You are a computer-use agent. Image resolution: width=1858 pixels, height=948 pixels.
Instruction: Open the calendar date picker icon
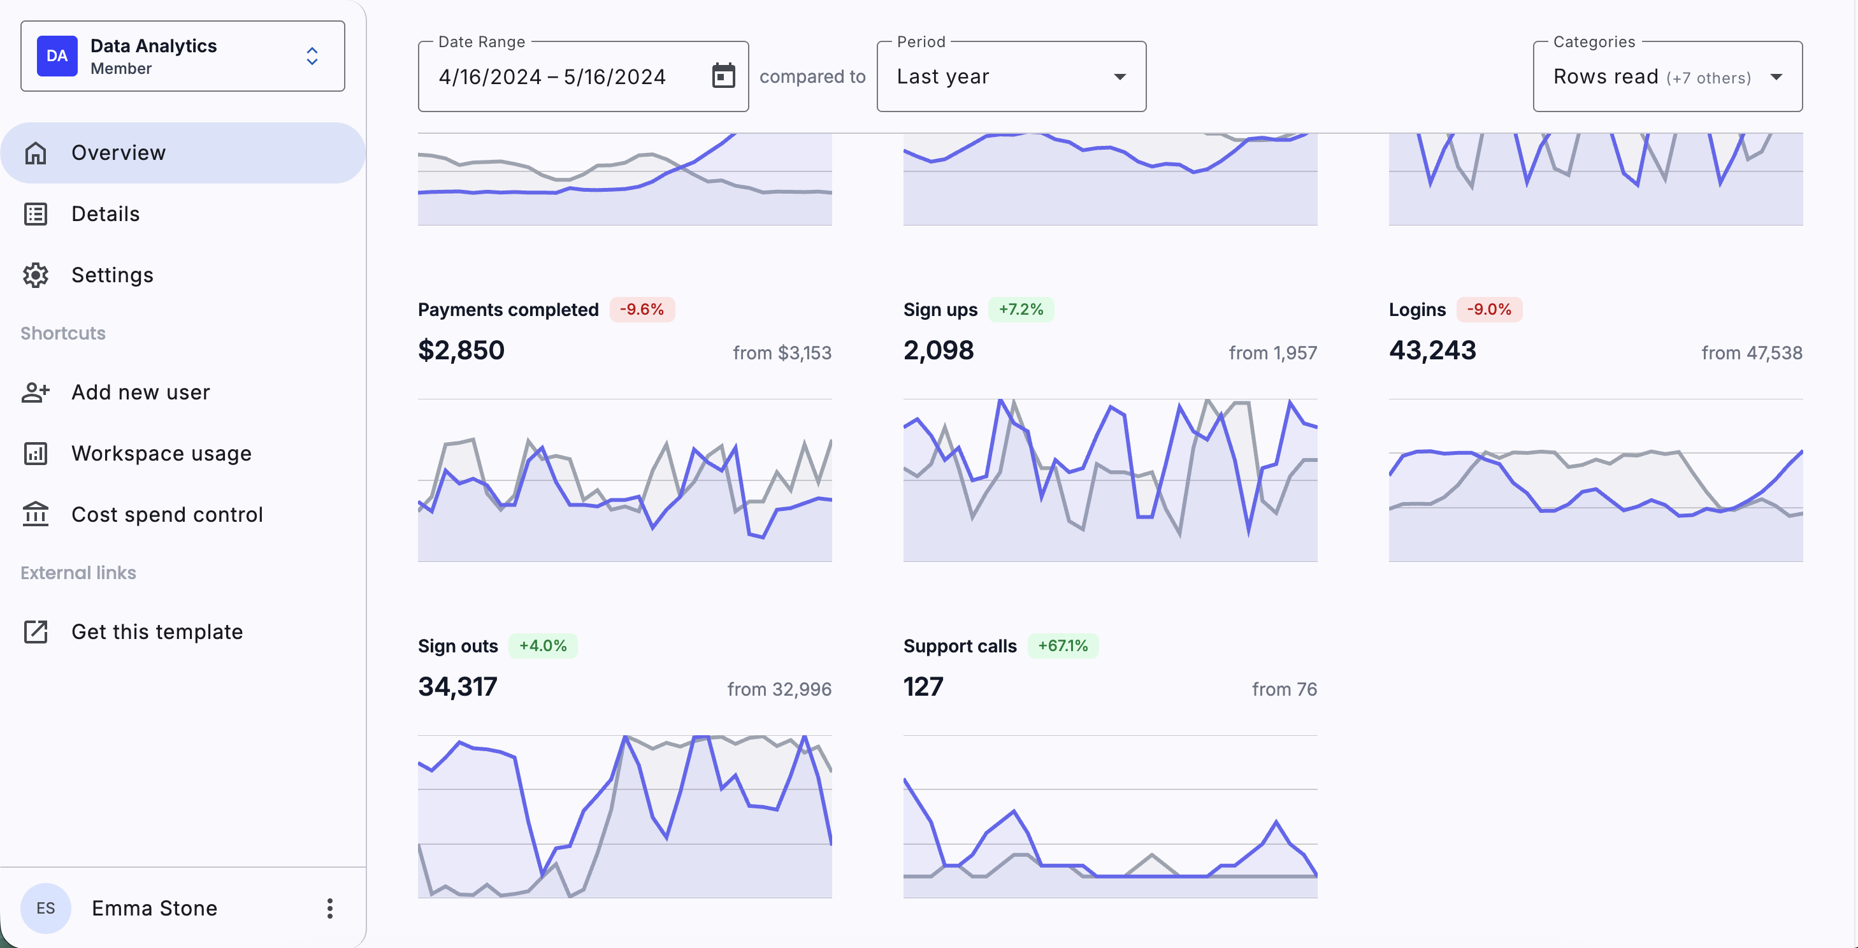click(x=723, y=76)
